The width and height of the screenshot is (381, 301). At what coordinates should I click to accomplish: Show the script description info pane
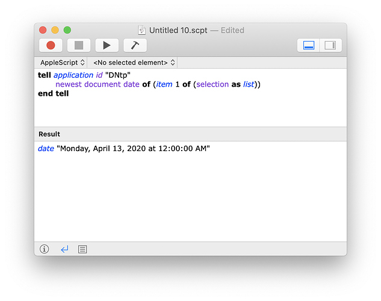(44, 249)
